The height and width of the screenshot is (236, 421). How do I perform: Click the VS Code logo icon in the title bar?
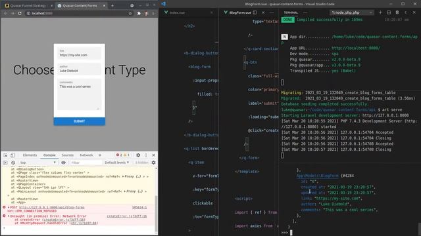[x=163, y=4]
